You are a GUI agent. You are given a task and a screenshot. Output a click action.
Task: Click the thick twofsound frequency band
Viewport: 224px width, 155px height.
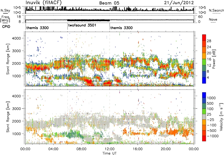88,20
